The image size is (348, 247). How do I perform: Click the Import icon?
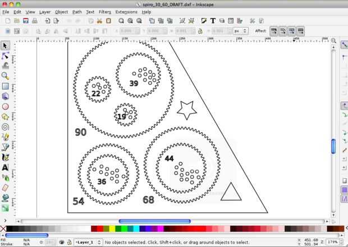coord(48,21)
